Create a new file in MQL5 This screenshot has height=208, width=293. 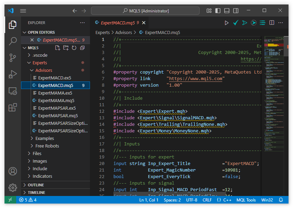tap(58, 48)
